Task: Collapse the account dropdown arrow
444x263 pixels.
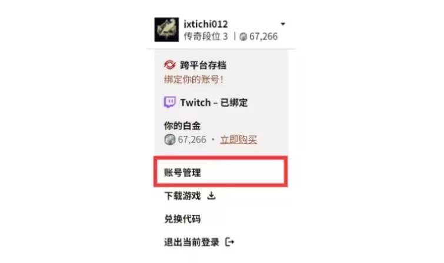Action: (283, 24)
